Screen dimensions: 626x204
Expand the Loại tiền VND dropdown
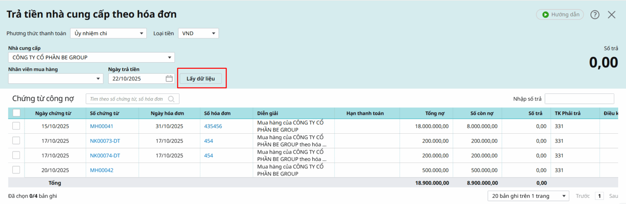(x=198, y=34)
